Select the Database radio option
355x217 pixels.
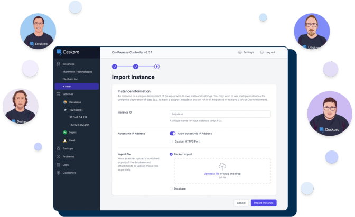click(x=171, y=188)
